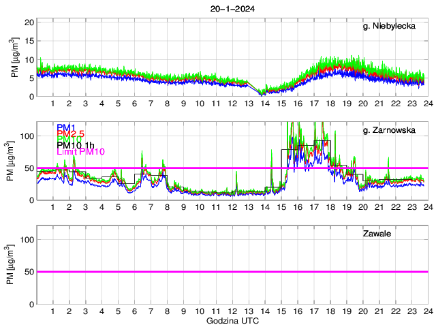This screenshot has width=436, height=327.
Task: Click the magenta limit line in Zawale chart
Action: tap(232, 272)
